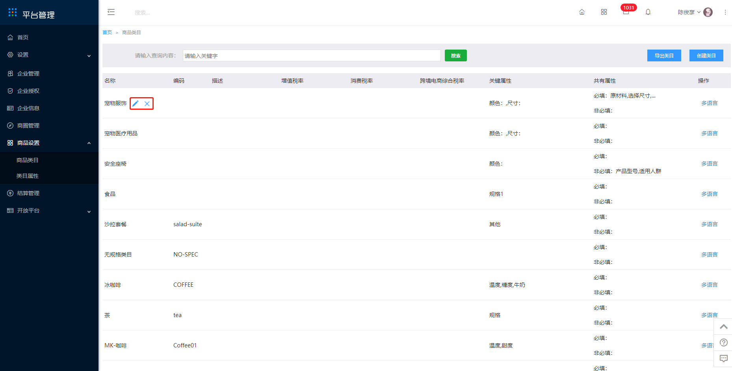Click the Coffee01 code cell
732x371 pixels.
point(185,345)
